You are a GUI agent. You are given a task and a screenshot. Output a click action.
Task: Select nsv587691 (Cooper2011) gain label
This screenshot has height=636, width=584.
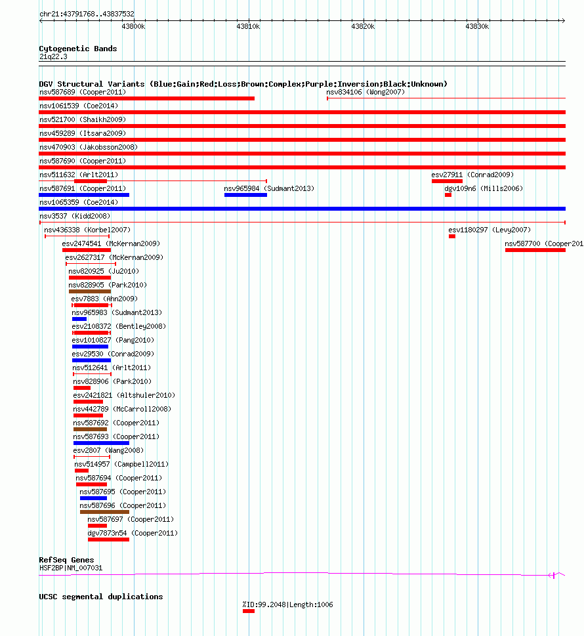83,188
